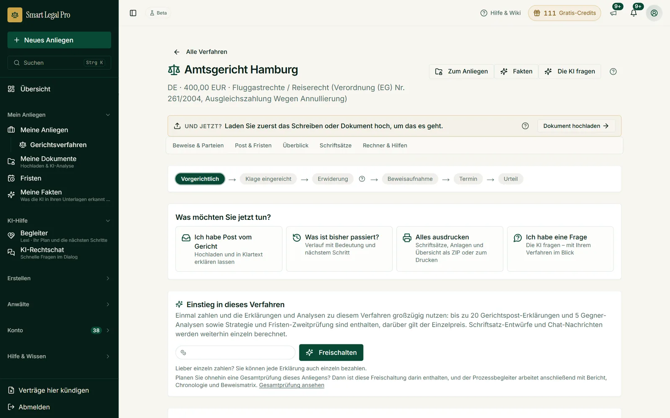Go back with the Alle Verfahren arrow
670x418 pixels.
click(177, 52)
